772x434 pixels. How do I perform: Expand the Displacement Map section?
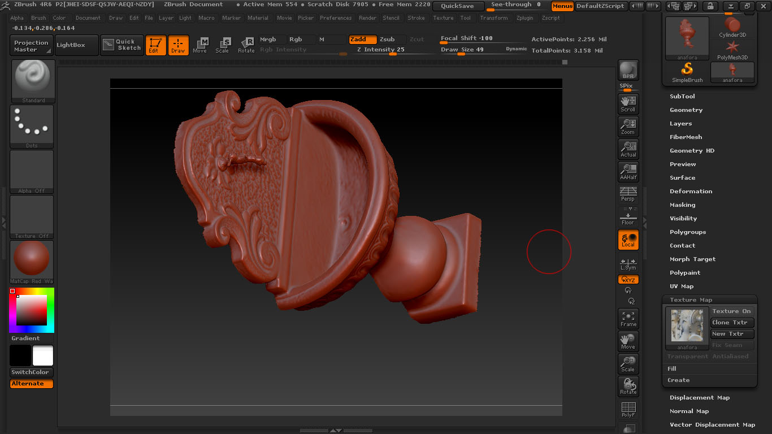[x=700, y=398]
